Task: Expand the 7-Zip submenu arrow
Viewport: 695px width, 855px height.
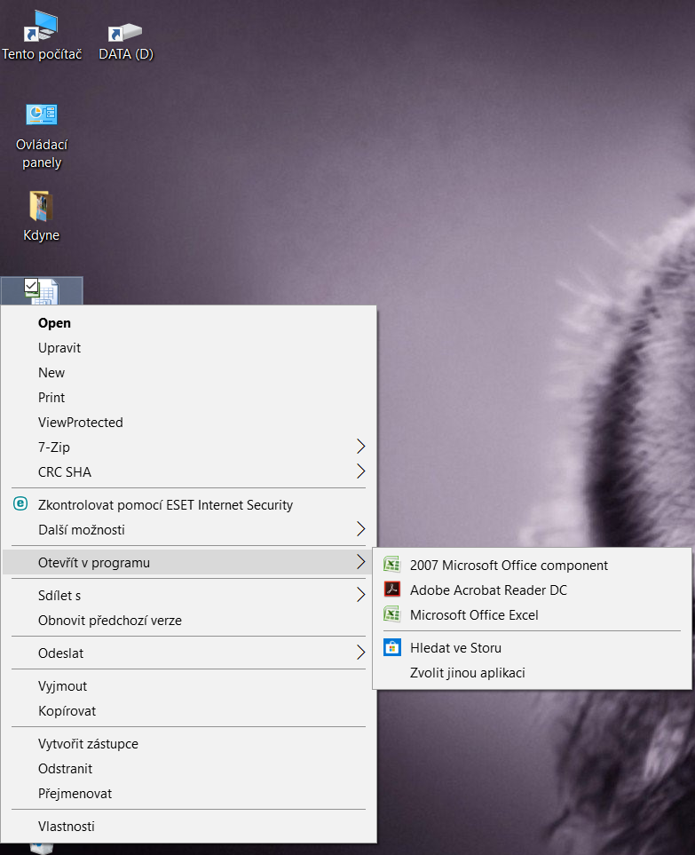Action: (361, 447)
